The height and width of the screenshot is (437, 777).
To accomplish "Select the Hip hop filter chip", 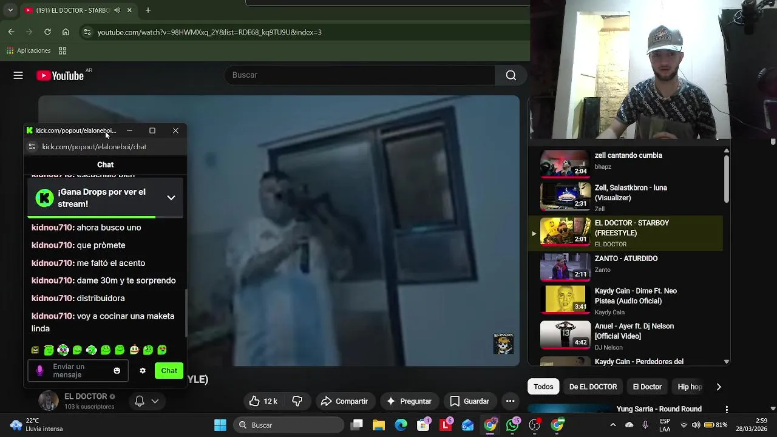I will (x=690, y=387).
